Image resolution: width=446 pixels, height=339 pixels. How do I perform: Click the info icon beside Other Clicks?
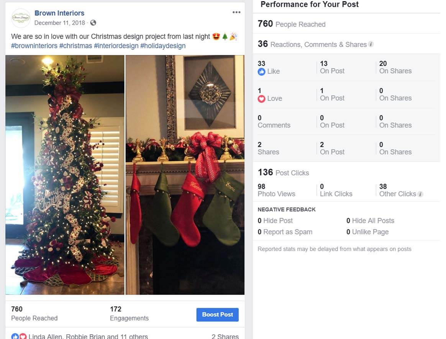pyautogui.click(x=420, y=194)
